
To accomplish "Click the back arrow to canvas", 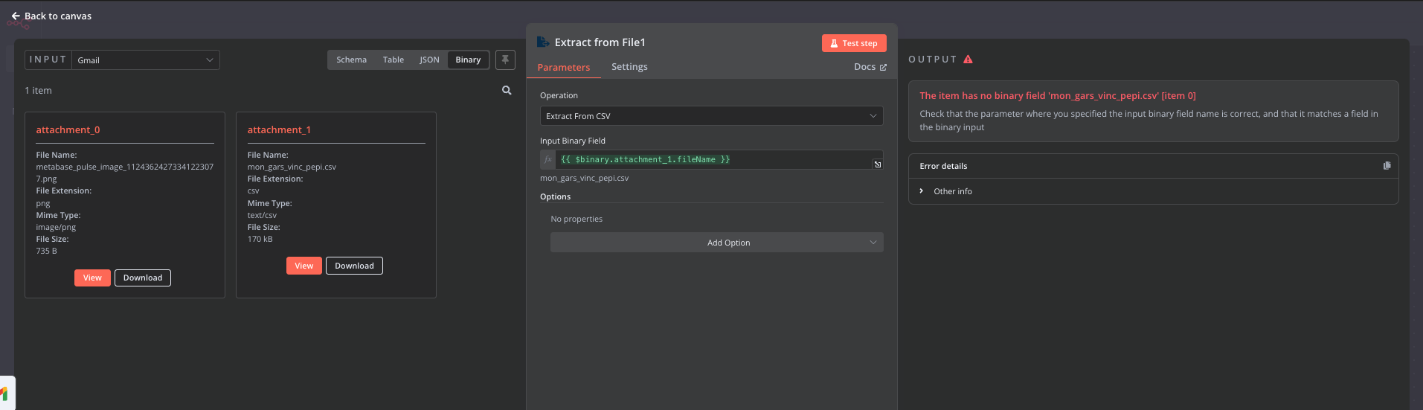I will 16,16.
